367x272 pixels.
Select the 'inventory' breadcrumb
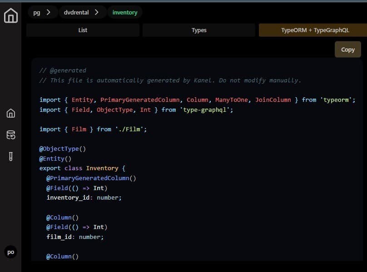pos(125,12)
